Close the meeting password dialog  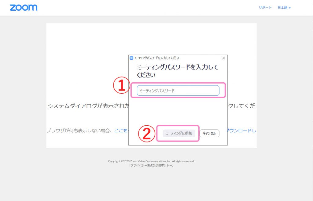(223, 58)
